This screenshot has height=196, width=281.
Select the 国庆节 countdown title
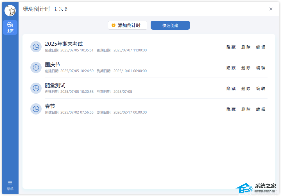point(53,65)
